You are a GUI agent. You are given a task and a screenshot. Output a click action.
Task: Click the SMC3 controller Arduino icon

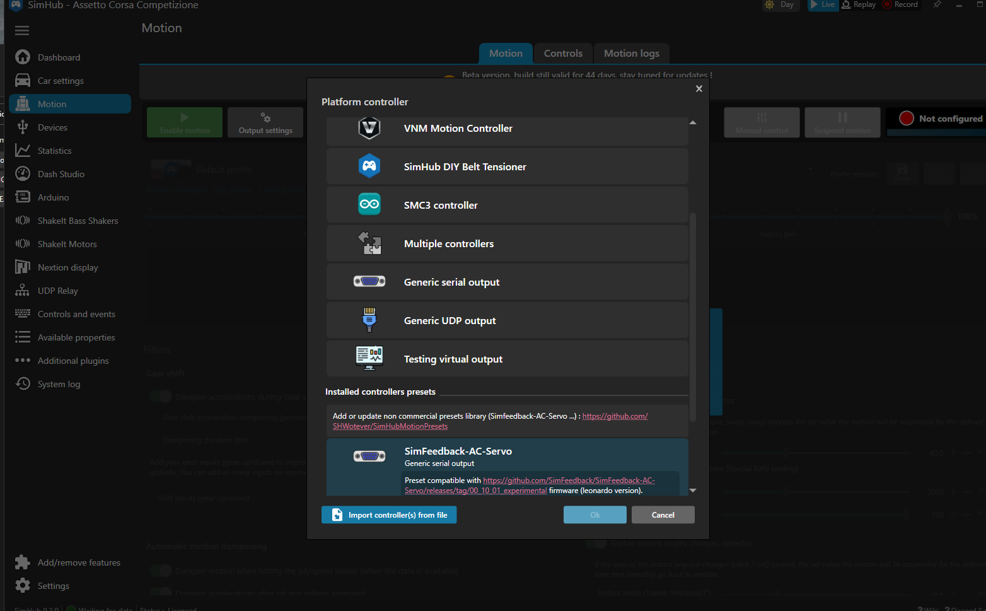click(369, 204)
